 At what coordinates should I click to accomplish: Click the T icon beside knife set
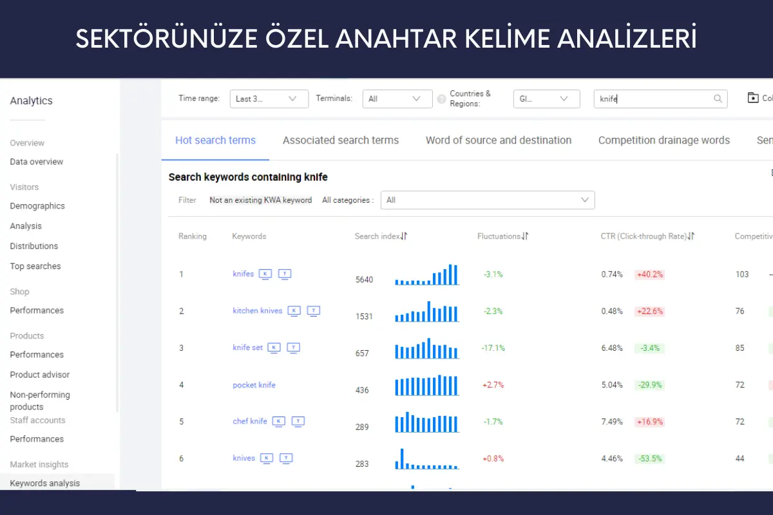click(294, 348)
